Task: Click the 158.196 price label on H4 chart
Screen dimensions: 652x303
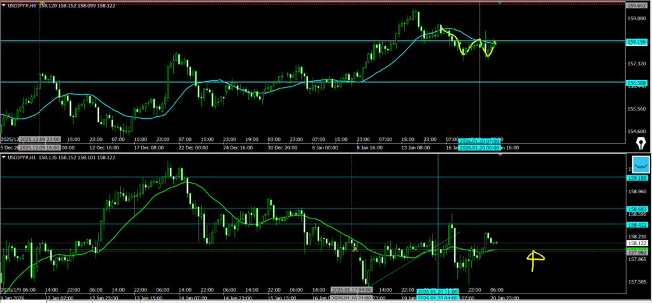Action: pyautogui.click(x=637, y=41)
